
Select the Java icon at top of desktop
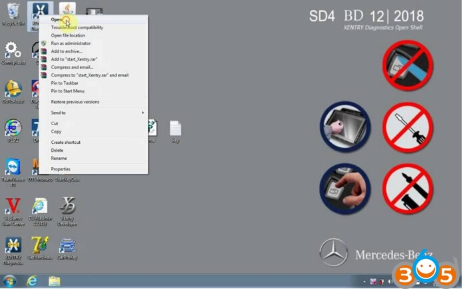(67, 9)
